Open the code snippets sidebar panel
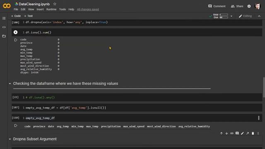Viewport: 265px width, 149px height. tap(4, 27)
